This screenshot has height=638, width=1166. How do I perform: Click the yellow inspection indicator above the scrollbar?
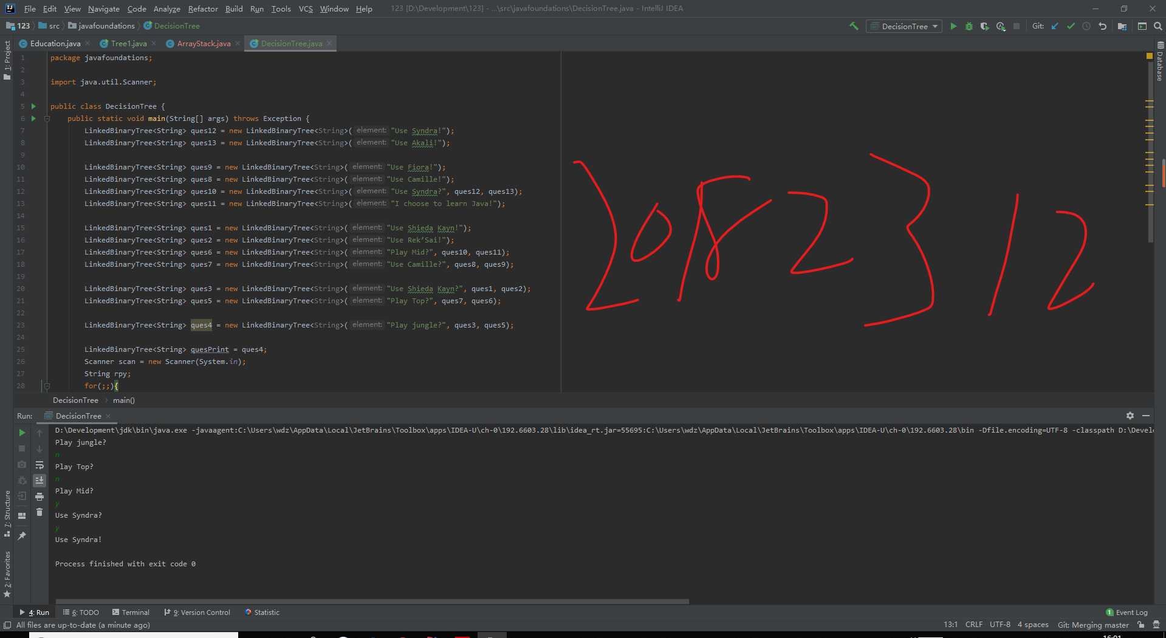[x=1149, y=56]
